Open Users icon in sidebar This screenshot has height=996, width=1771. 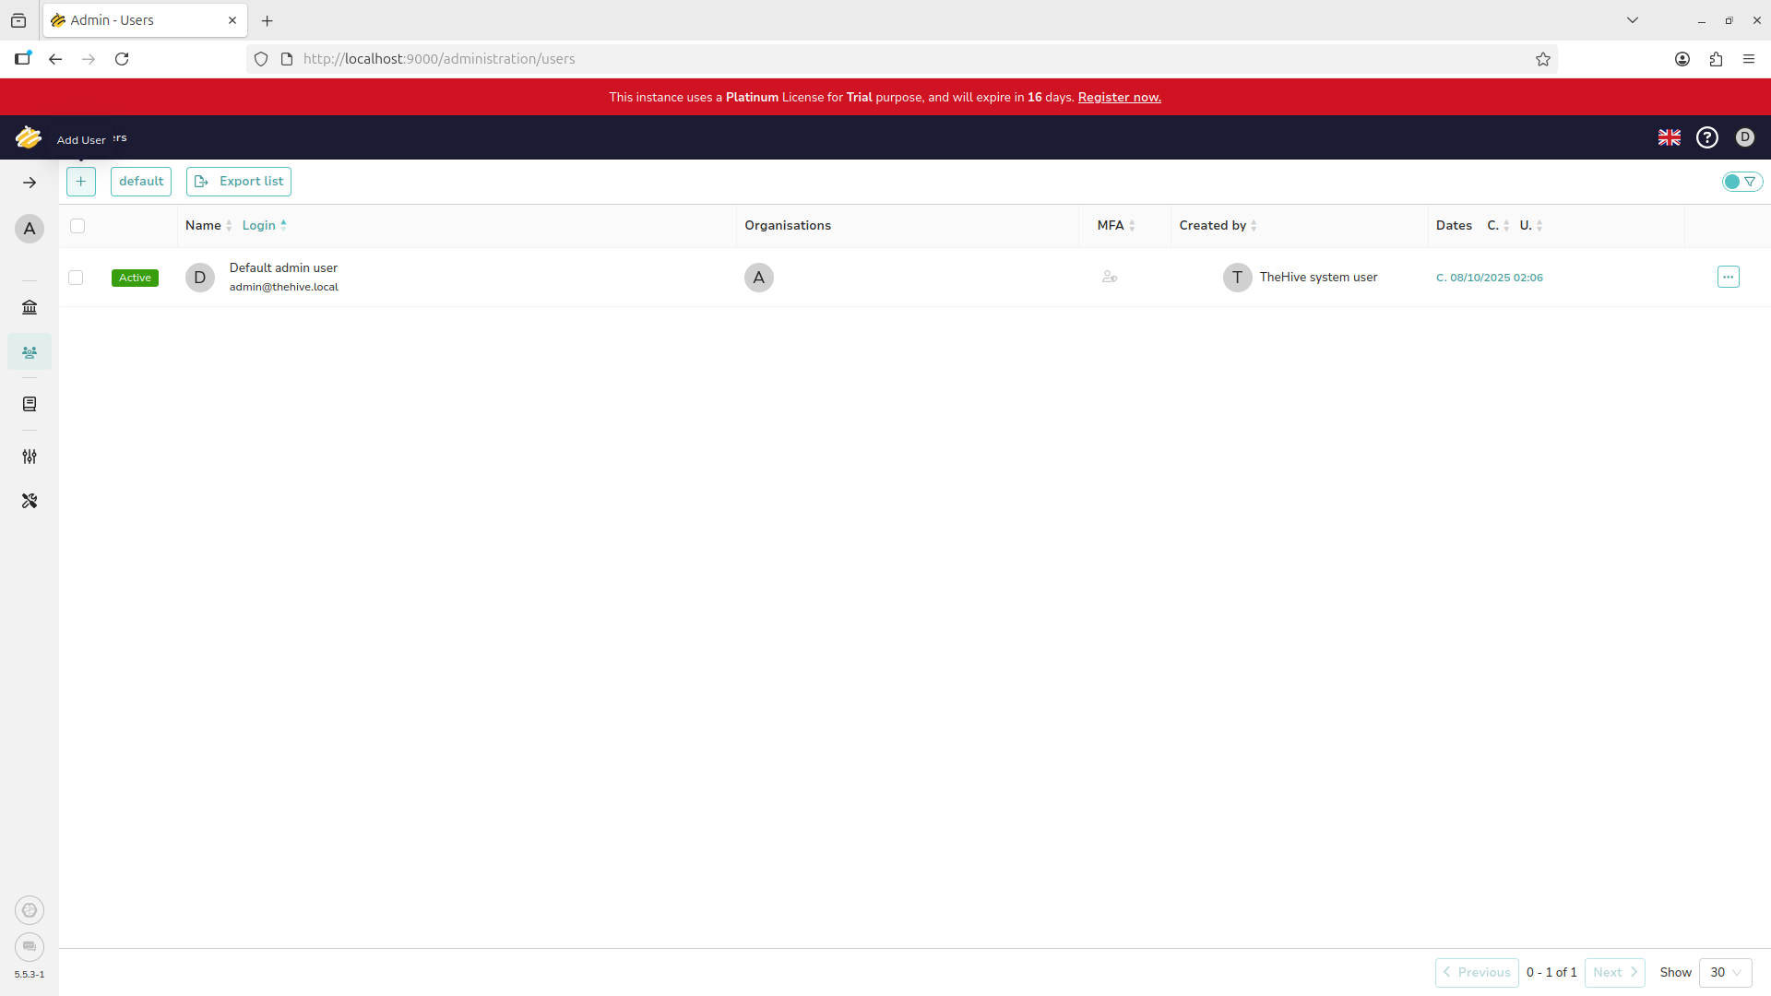pyautogui.click(x=30, y=352)
